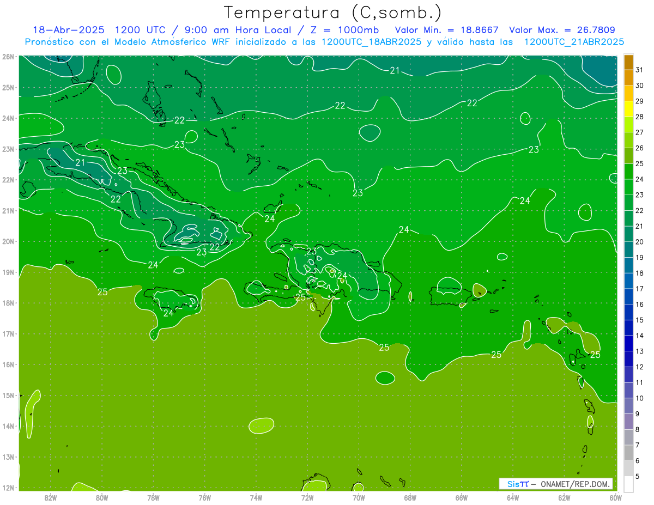Click 'Valor Min. = 18.8667' text
The image size is (654, 505).
tap(447, 30)
